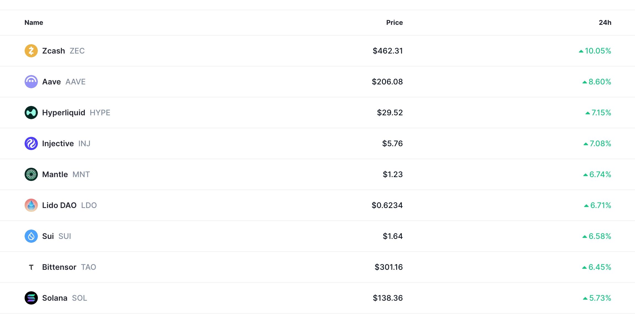
Task: Click the Lido DAO droplet icon
Action: click(x=31, y=205)
